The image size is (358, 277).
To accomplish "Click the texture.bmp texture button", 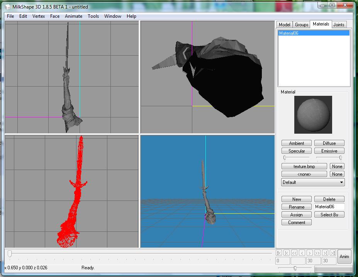I will tap(304, 167).
